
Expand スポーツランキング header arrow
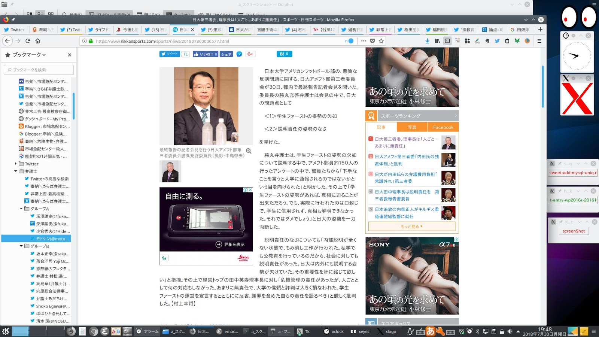pyautogui.click(x=456, y=116)
